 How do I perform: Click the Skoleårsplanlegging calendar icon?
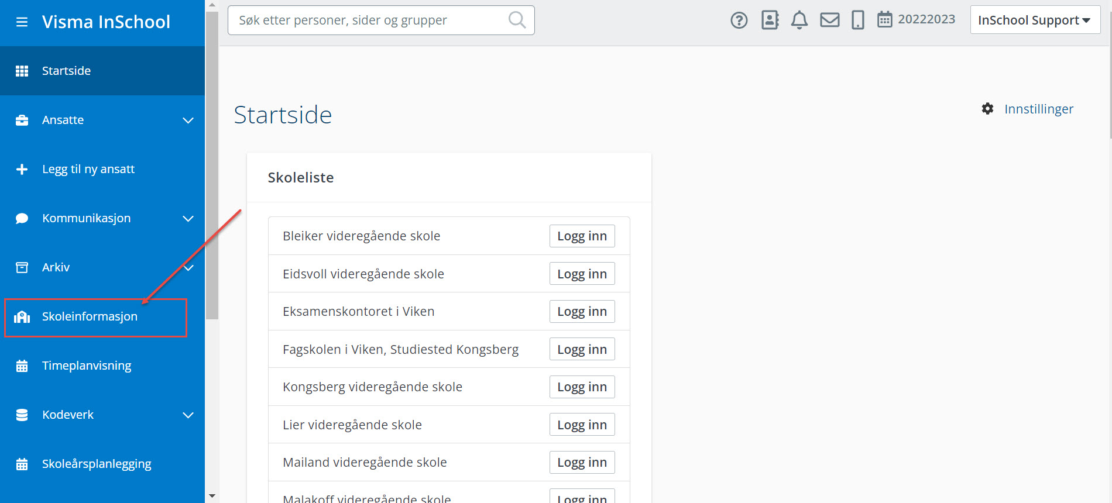[22, 464]
